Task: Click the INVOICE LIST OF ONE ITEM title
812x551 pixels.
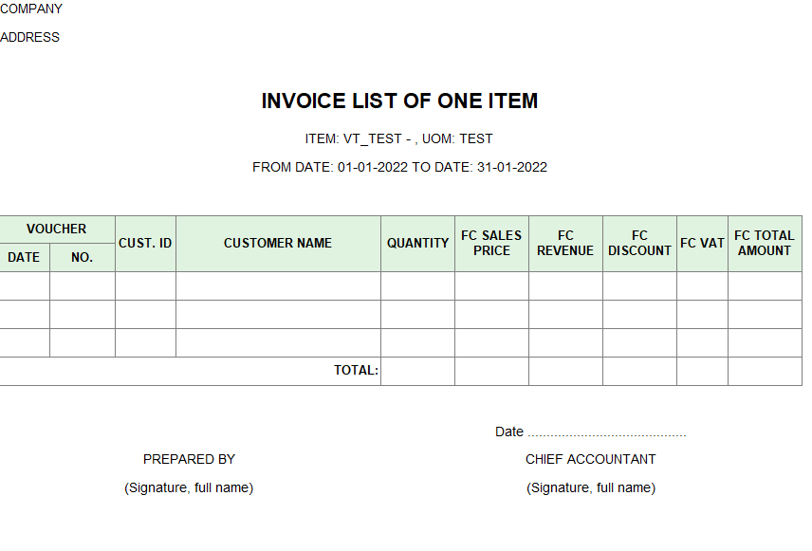Action: pos(399,101)
